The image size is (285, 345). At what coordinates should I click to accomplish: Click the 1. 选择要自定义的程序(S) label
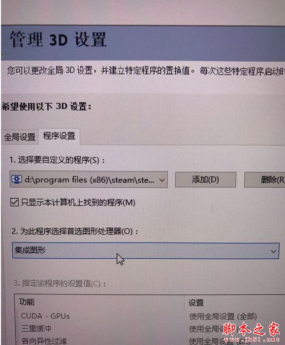57,160
